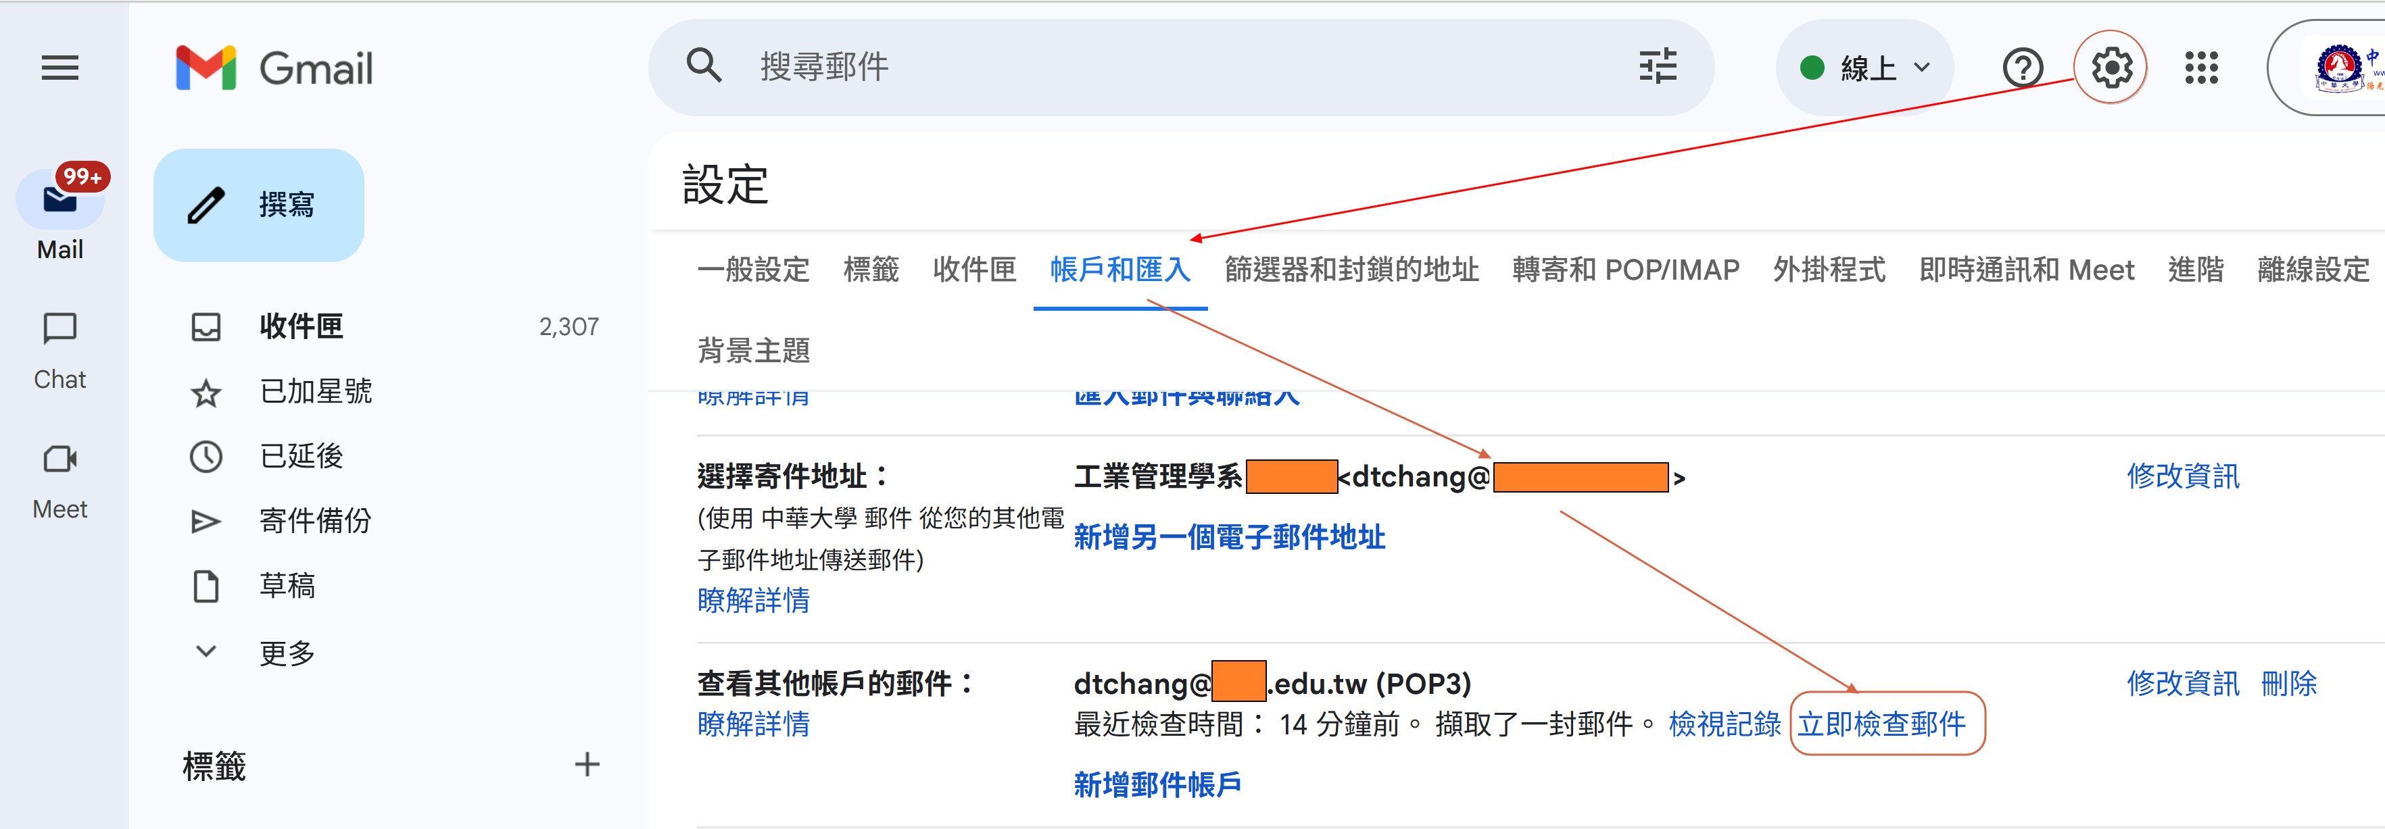
Task: Open the 轉寄和 POP/IMAP tab
Action: coord(1625,270)
